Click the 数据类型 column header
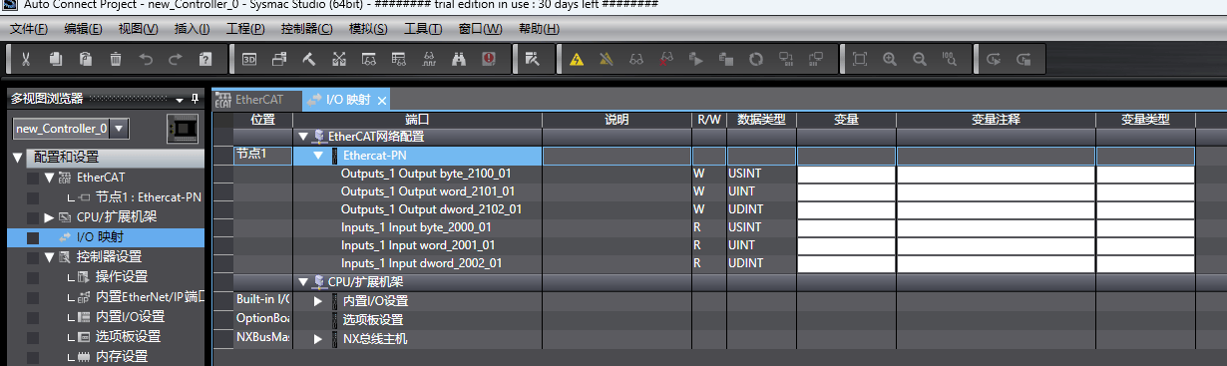 pos(761,120)
